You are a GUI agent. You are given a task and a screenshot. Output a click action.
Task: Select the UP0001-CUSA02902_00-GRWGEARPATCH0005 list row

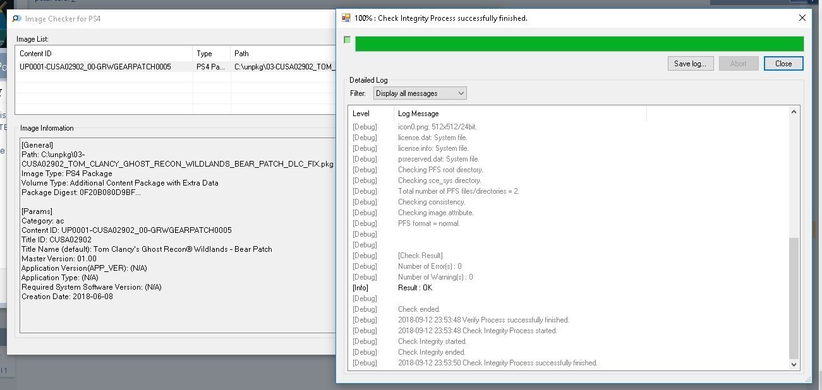[x=176, y=67]
